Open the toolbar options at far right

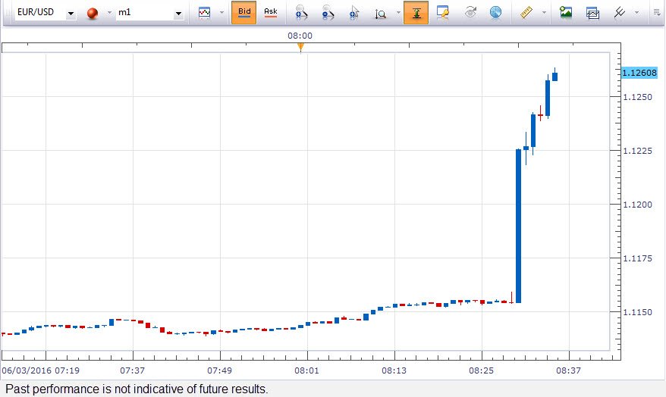point(657,13)
